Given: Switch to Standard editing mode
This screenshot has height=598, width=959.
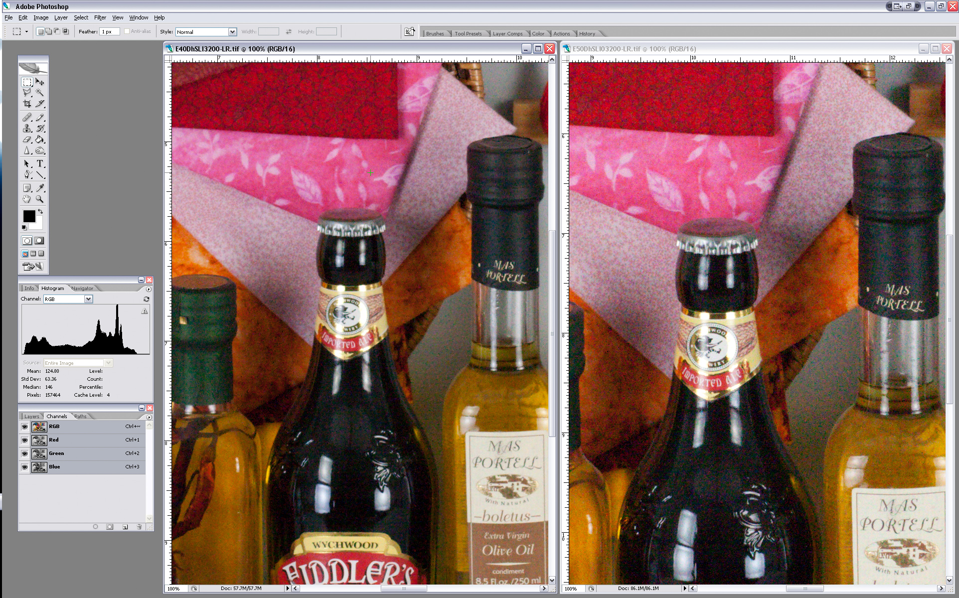Looking at the screenshot, I should (x=27, y=241).
